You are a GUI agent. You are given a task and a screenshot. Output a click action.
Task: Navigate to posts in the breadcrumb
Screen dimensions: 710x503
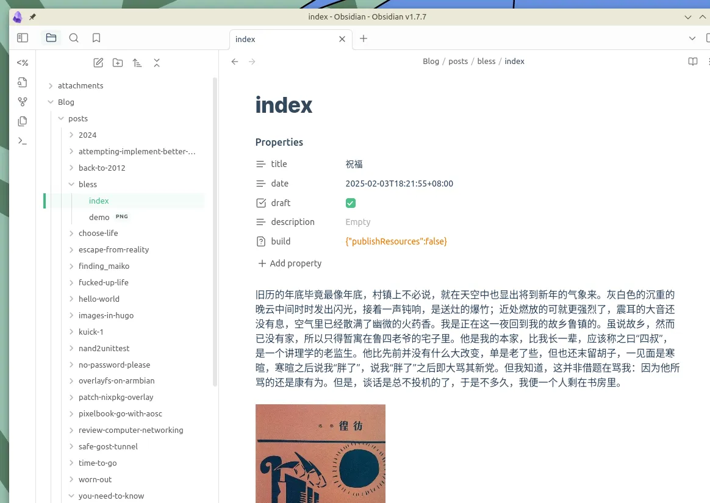[x=458, y=61]
